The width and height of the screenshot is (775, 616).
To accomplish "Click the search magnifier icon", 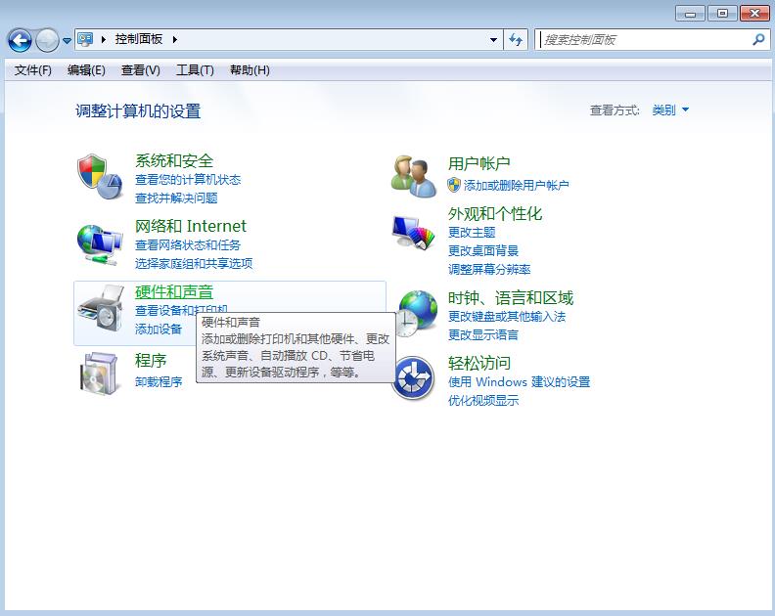I will point(758,39).
